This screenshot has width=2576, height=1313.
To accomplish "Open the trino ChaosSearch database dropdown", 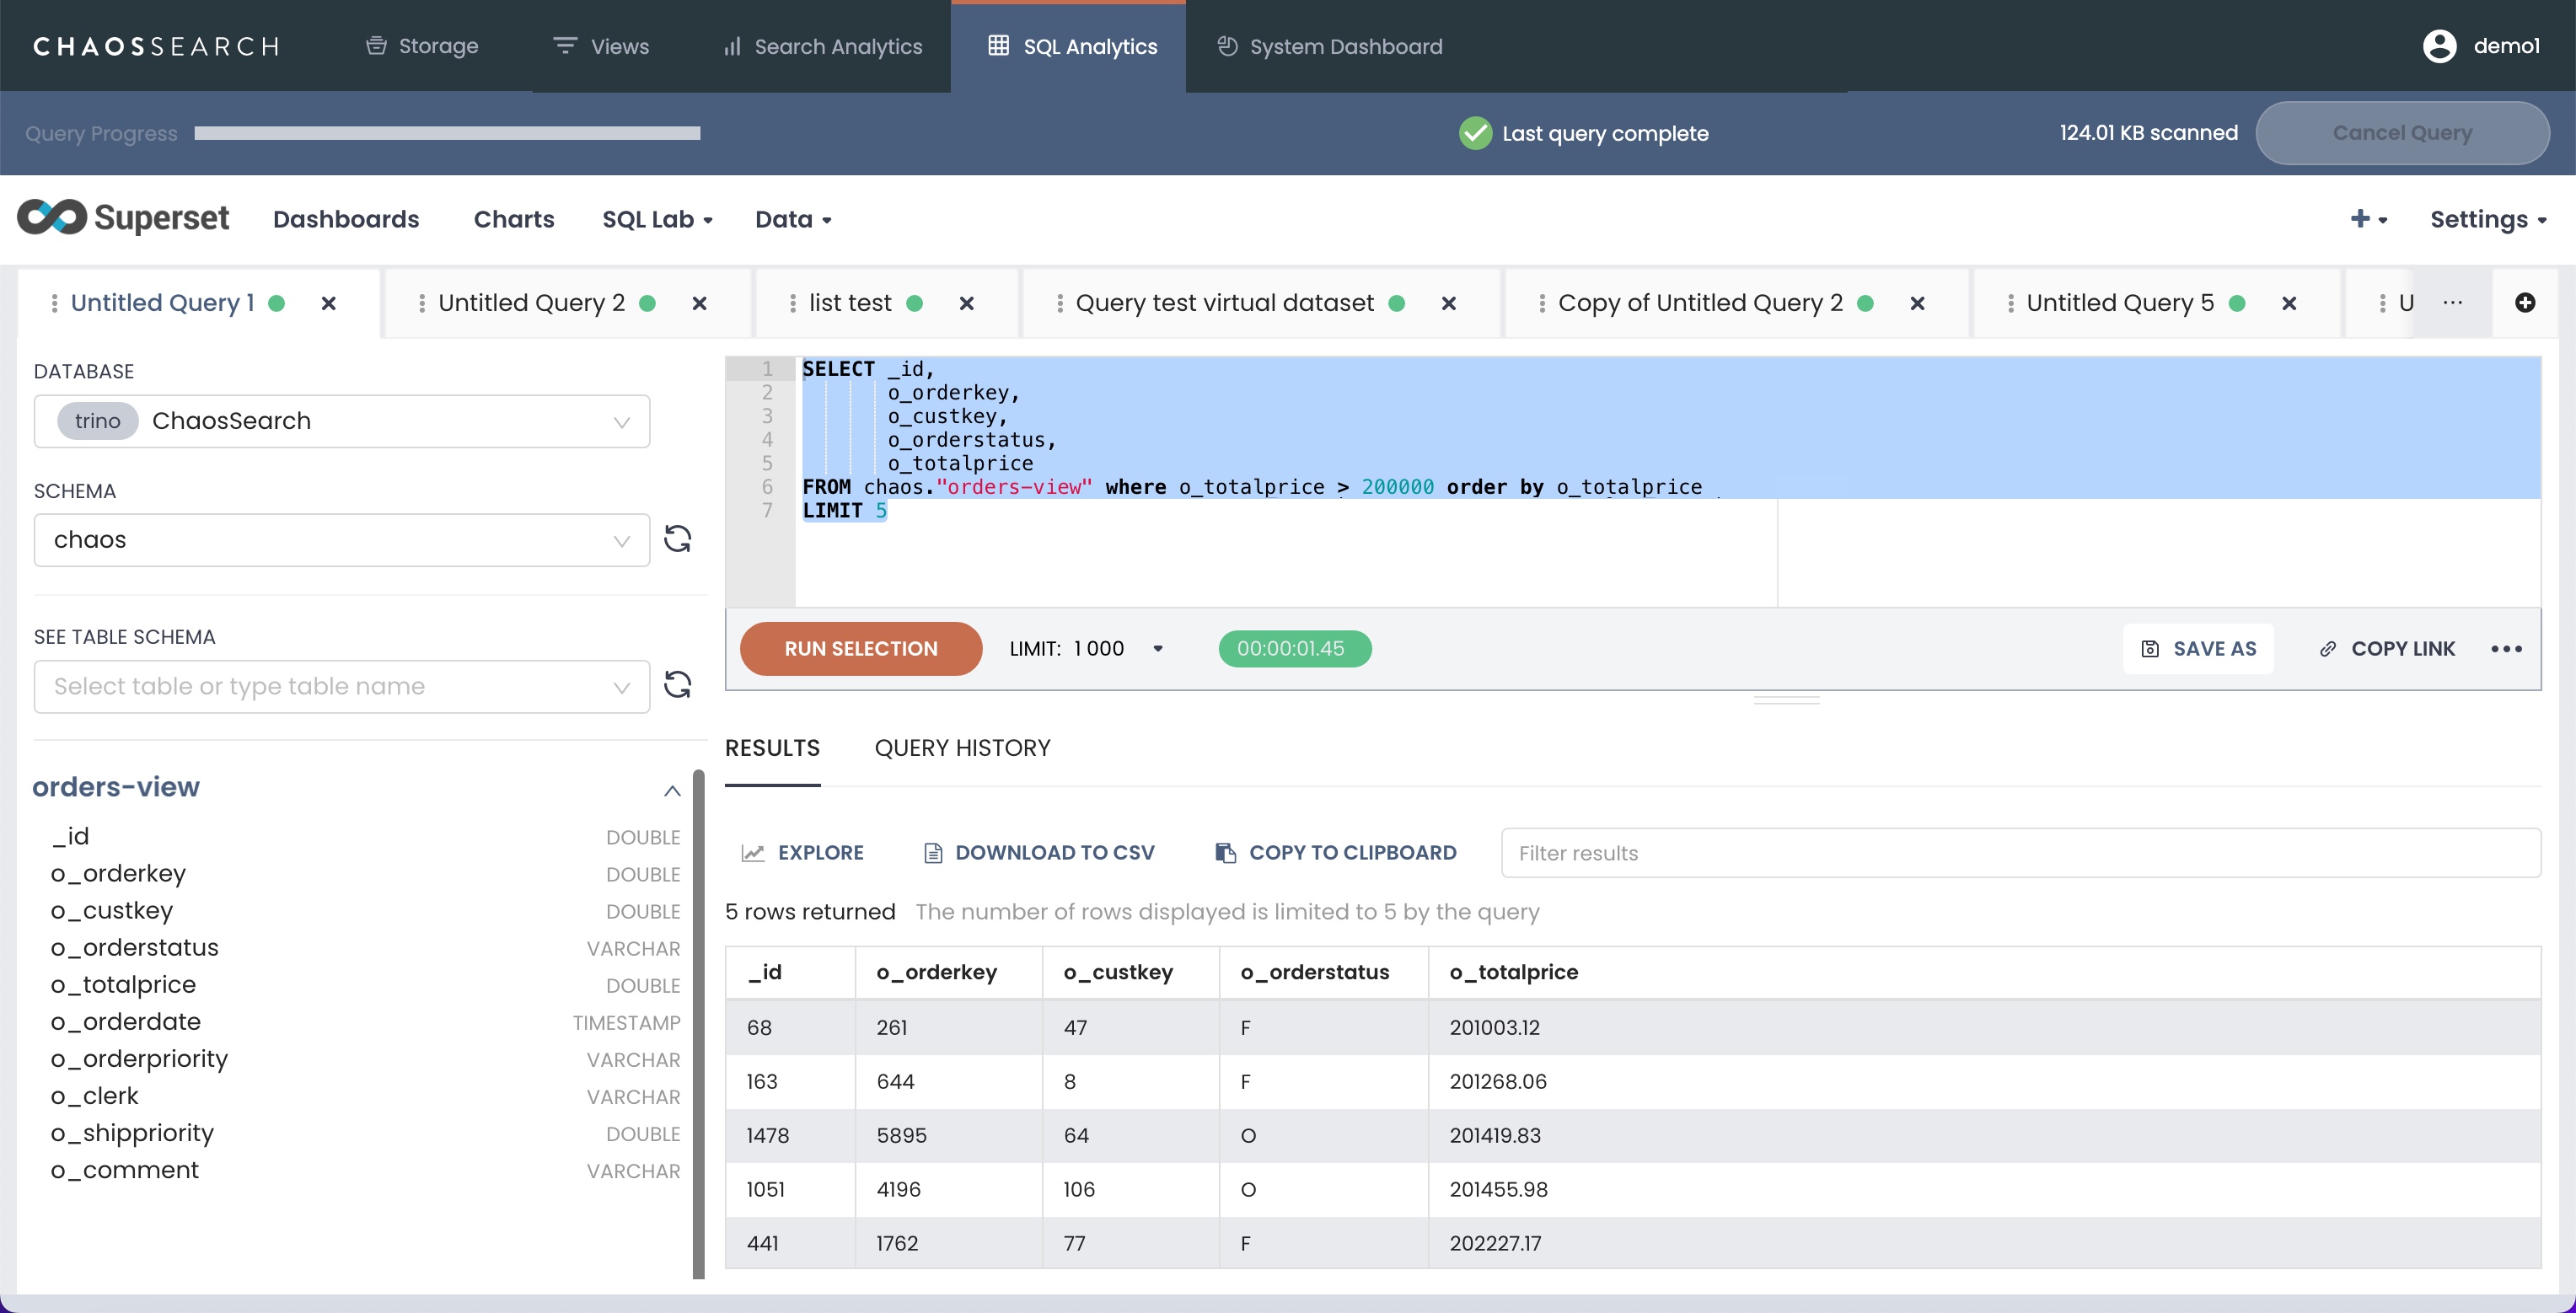I will coord(341,421).
